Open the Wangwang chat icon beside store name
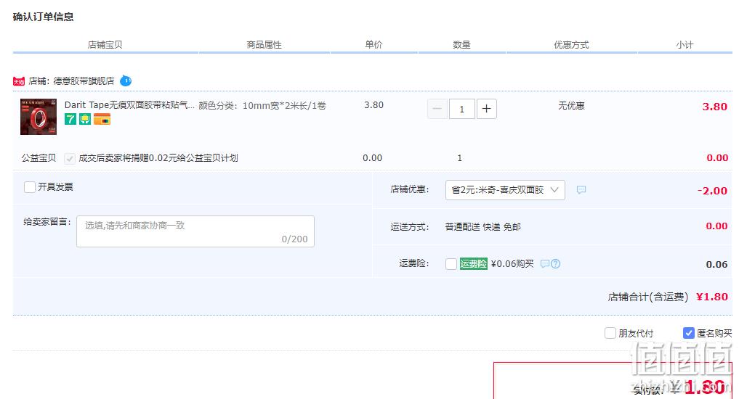This screenshot has height=399, width=739. (126, 81)
